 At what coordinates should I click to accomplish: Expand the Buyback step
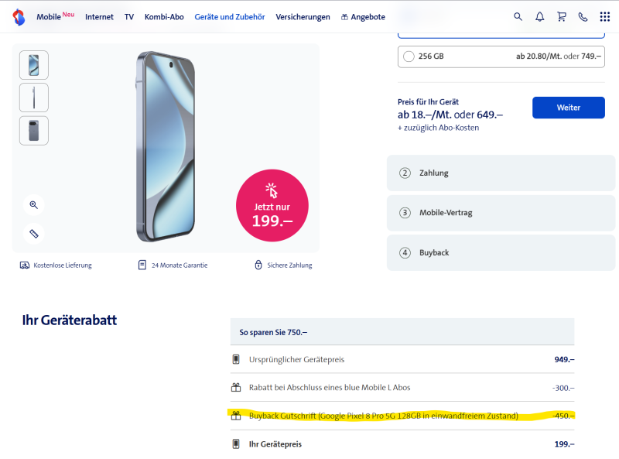click(x=501, y=253)
